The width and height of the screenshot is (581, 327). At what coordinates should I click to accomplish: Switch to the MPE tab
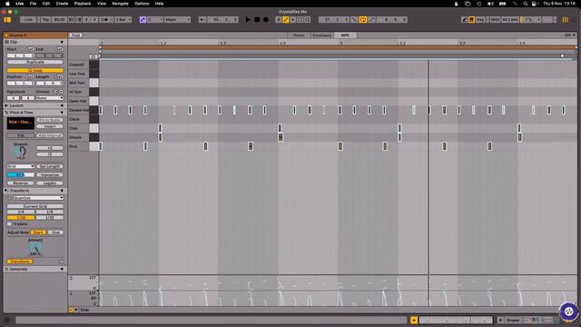[345, 35]
